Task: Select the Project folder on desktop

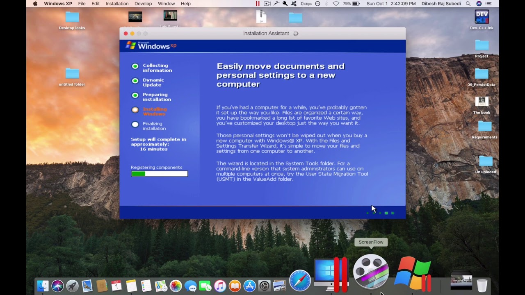Action: (482, 49)
